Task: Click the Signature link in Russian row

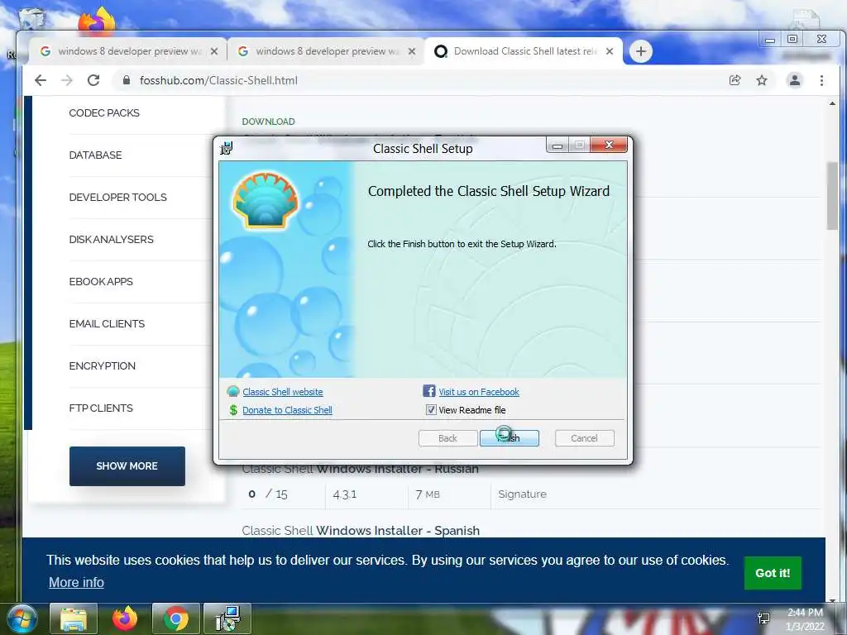Action: [523, 494]
